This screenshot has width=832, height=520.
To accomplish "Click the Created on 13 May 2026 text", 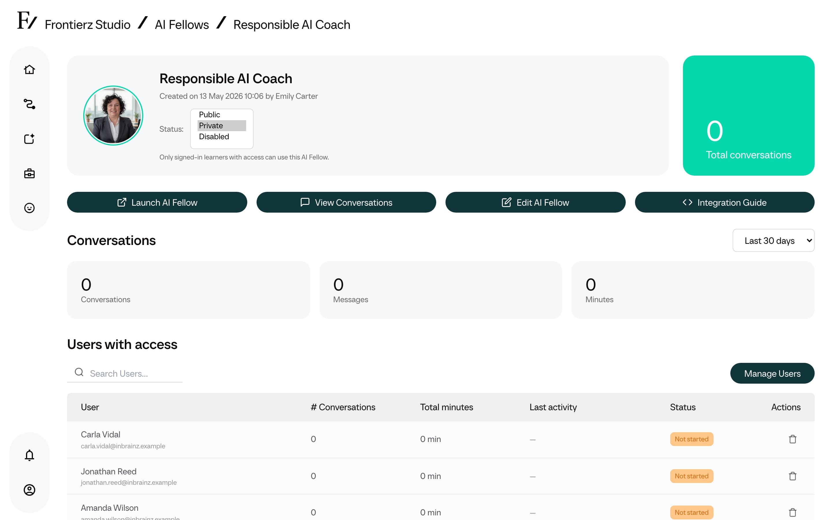I will (238, 96).
